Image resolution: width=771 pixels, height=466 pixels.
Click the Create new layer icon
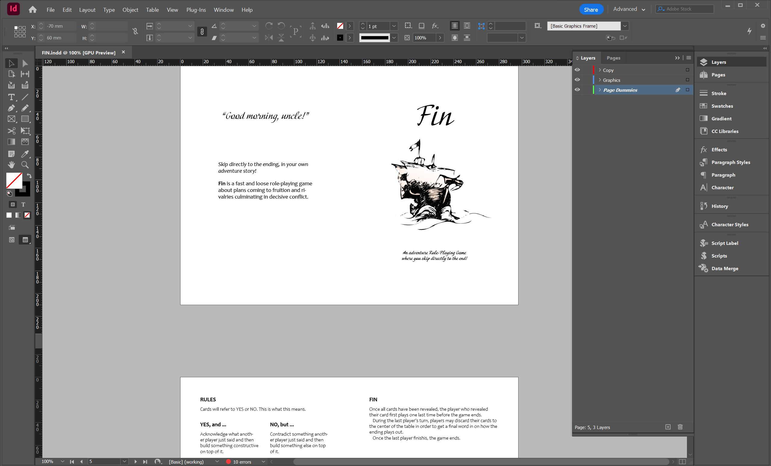(x=668, y=427)
